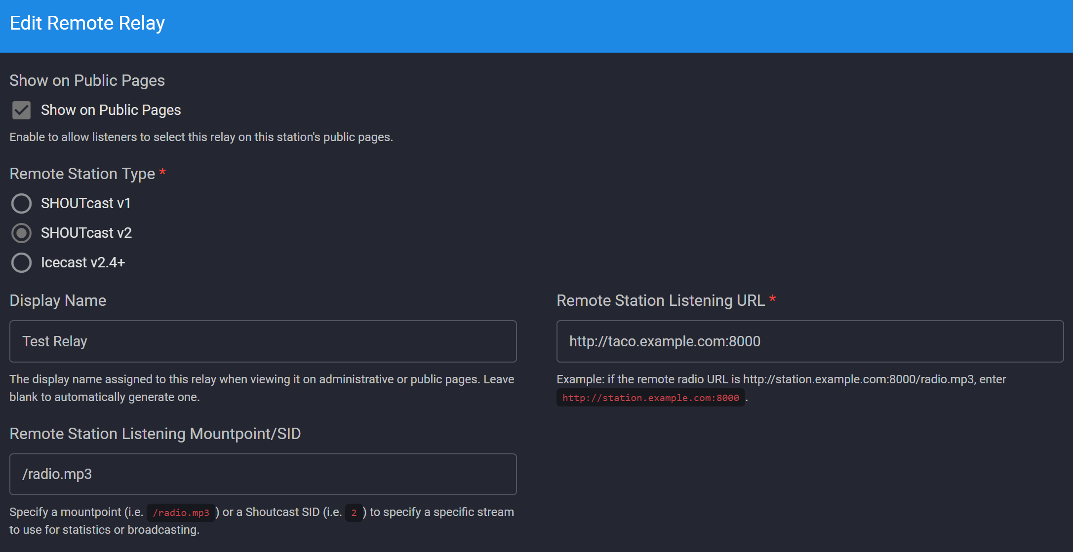This screenshot has height=552, width=1073.
Task: Select the SHOUTcast v2 station type
Action: pos(21,232)
